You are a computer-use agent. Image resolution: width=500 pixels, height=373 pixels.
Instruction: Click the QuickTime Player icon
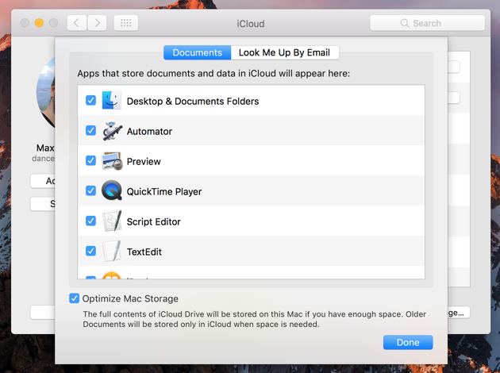coord(112,190)
